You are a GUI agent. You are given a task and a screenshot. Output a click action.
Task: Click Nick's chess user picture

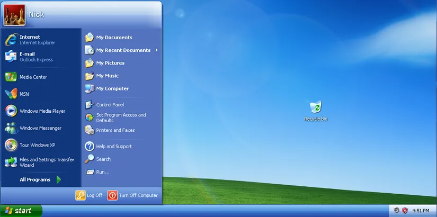pos(14,15)
